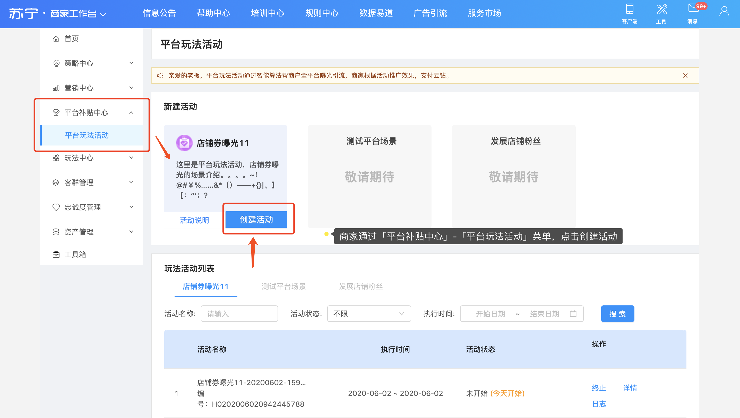Click the 店铺券曝光11 purple coupon icon
This screenshot has height=418, width=740.
click(184, 143)
